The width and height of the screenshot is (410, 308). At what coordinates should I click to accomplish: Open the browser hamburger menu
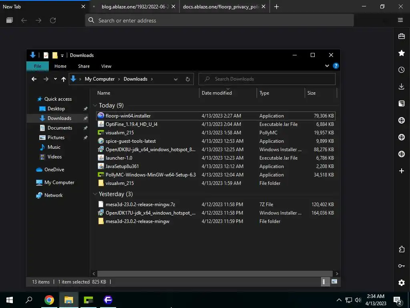coord(400,20)
